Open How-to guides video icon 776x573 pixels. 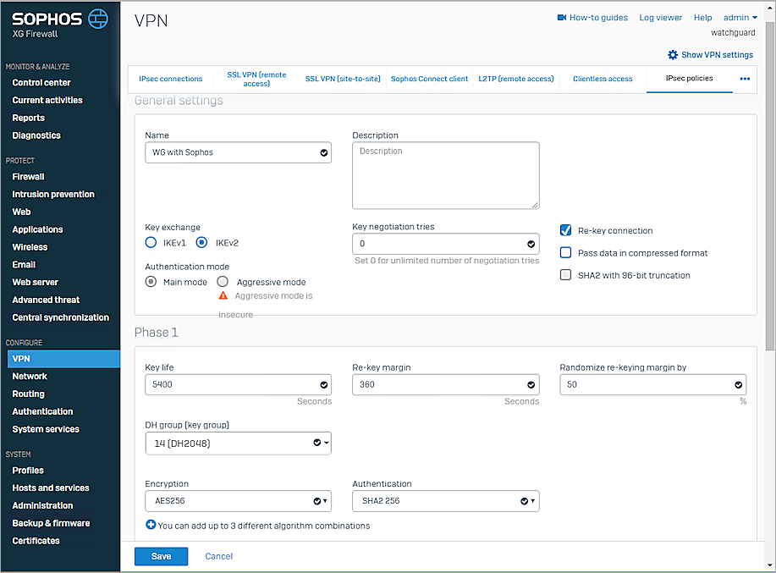pyautogui.click(x=562, y=18)
